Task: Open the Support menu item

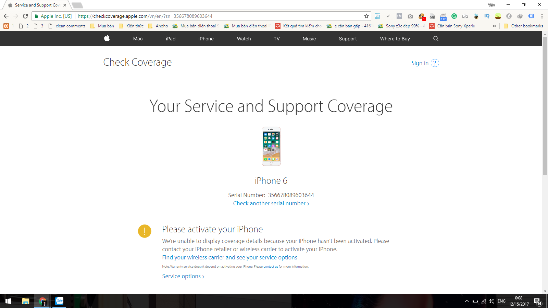Action: (348, 39)
